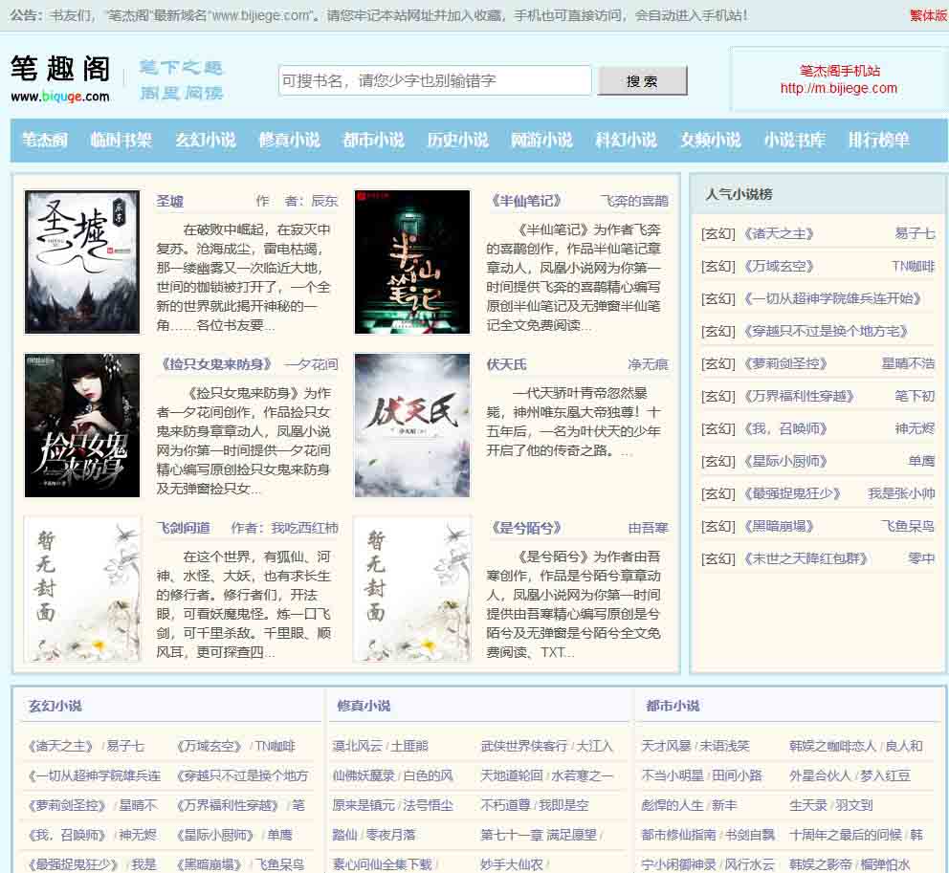Open 外星合伙人 in 都市小说 list
Image resolution: width=949 pixels, height=873 pixels.
coord(820,775)
